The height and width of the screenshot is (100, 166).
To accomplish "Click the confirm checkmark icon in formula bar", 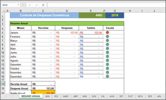I will click(x=37, y=5).
